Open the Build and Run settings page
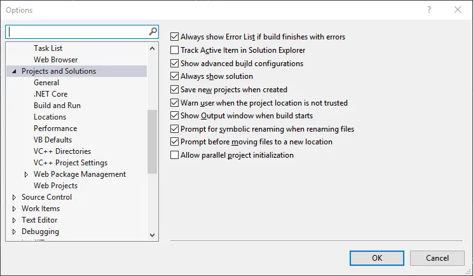 tap(57, 106)
